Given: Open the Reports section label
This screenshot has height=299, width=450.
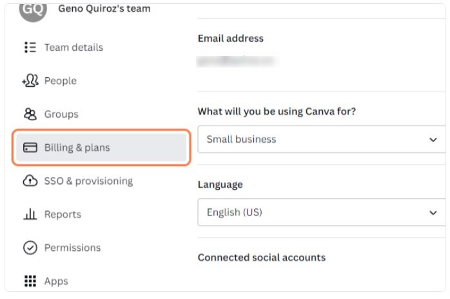Looking at the screenshot, I should [x=63, y=214].
